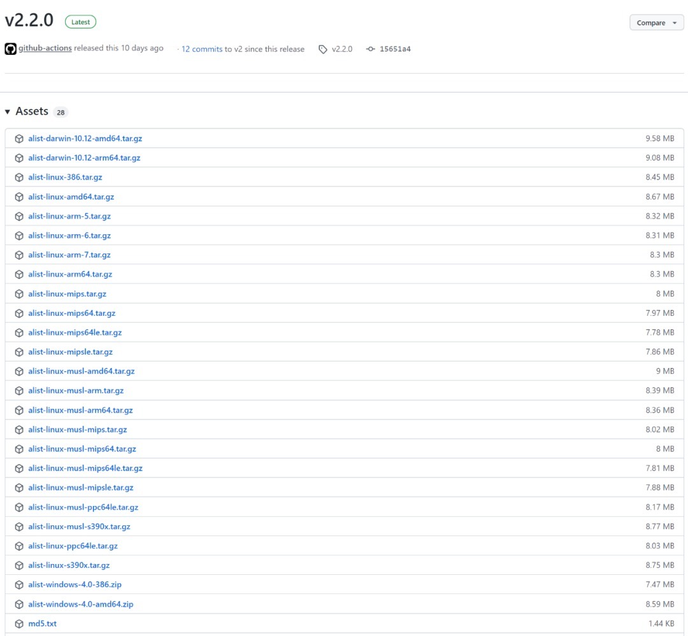Click package icon next to alist-linux-386.tar.gz
The width and height of the screenshot is (688, 636).
point(19,178)
